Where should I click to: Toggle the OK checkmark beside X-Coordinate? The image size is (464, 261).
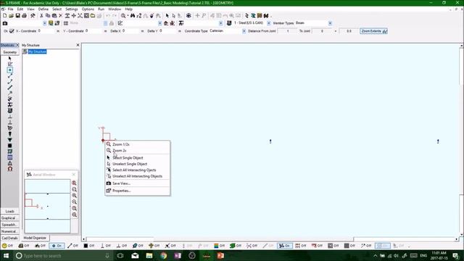12,30
